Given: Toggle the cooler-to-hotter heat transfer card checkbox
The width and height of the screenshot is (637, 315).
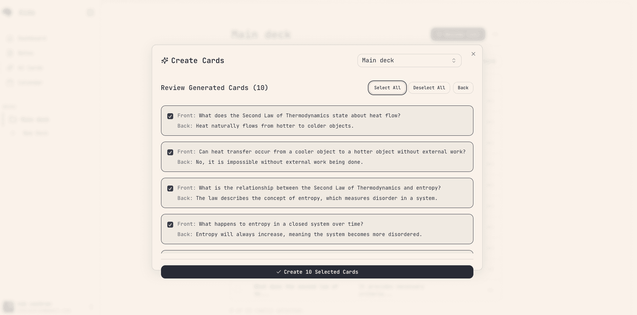Looking at the screenshot, I should click(x=170, y=152).
